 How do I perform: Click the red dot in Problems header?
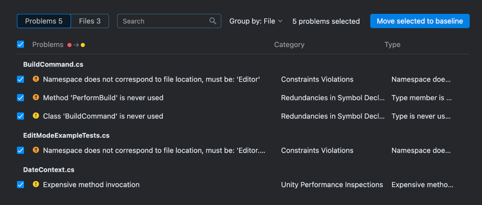(x=70, y=45)
